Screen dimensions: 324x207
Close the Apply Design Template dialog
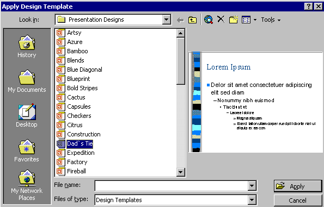pos(319,7)
